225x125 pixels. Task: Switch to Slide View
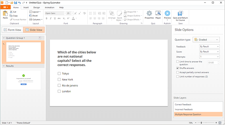[34, 30]
